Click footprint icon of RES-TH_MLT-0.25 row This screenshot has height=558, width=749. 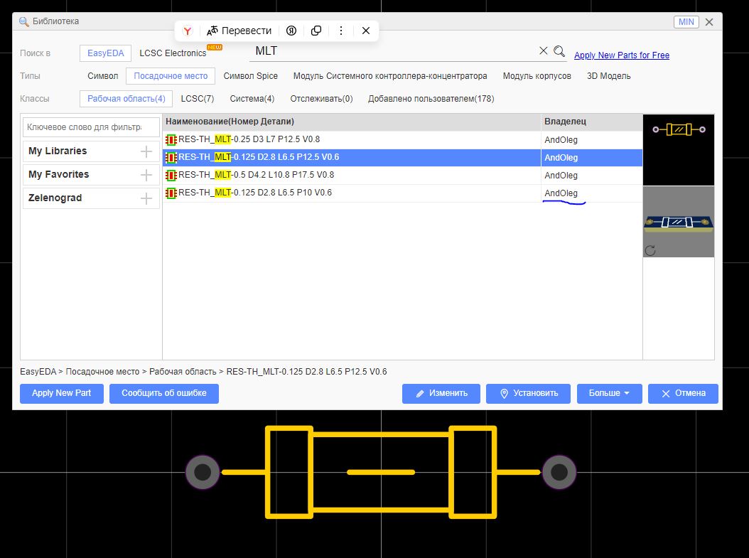171,140
